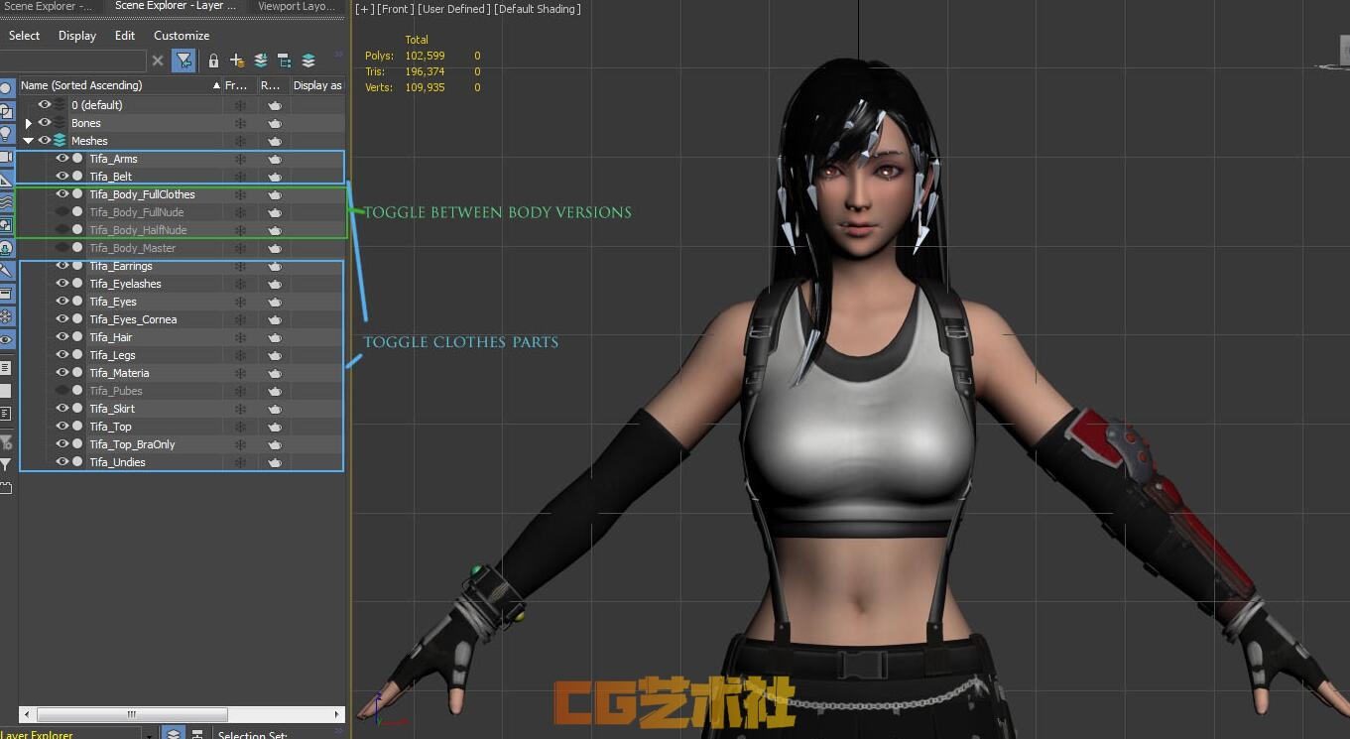Screen dimensions: 1350x739
Task: Hide the Tifa_Top mesh via eye icon
Action: click(62, 427)
